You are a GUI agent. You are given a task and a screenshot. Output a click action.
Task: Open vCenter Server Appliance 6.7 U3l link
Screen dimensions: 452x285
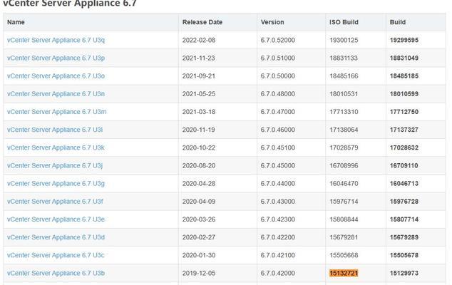point(55,130)
